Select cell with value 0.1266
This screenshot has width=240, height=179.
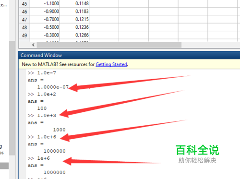point(74,35)
